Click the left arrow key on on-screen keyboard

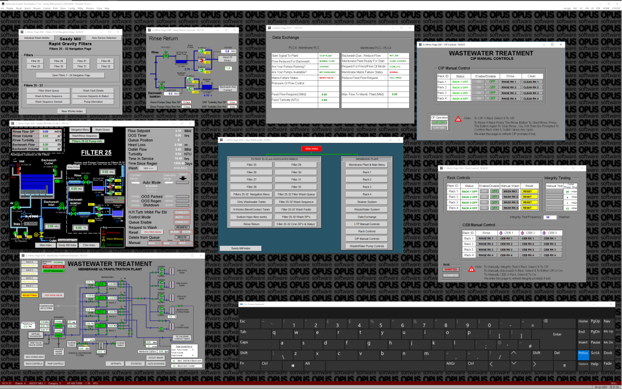[x=499, y=365]
